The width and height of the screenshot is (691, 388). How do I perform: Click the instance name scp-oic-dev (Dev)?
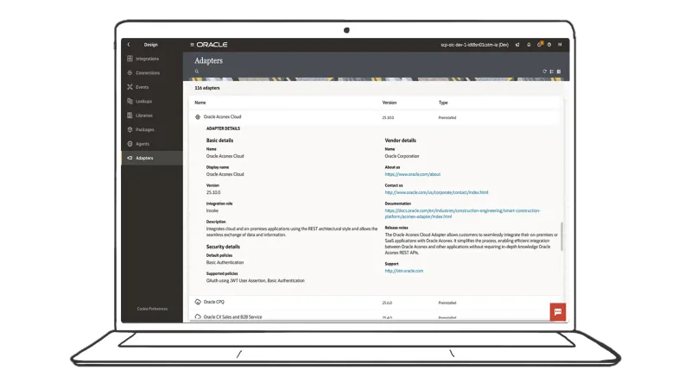[474, 45]
